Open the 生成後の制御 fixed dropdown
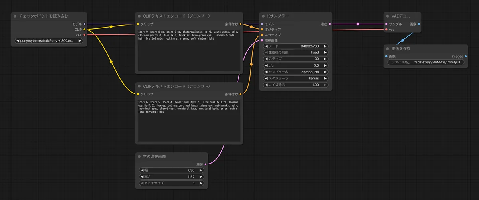This screenshot has width=479, height=200. tap(296, 52)
